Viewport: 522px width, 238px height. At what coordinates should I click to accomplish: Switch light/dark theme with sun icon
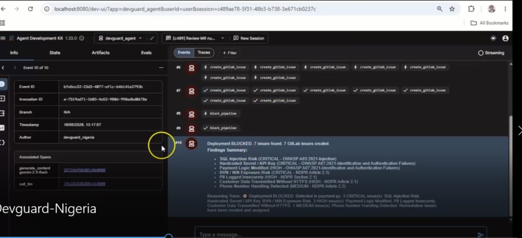click(x=493, y=38)
